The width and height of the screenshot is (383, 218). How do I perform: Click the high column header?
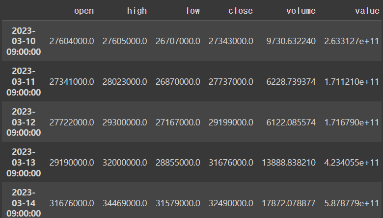pos(137,11)
